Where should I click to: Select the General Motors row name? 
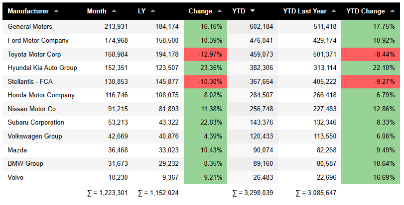click(30, 27)
